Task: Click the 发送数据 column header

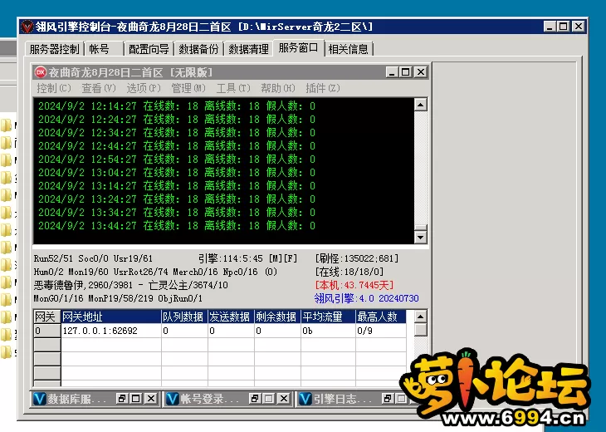Action: point(231,317)
